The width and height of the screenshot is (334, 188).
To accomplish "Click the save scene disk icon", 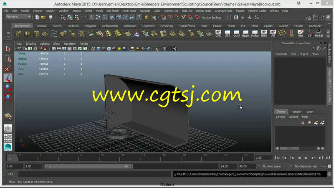I will 51,18.
